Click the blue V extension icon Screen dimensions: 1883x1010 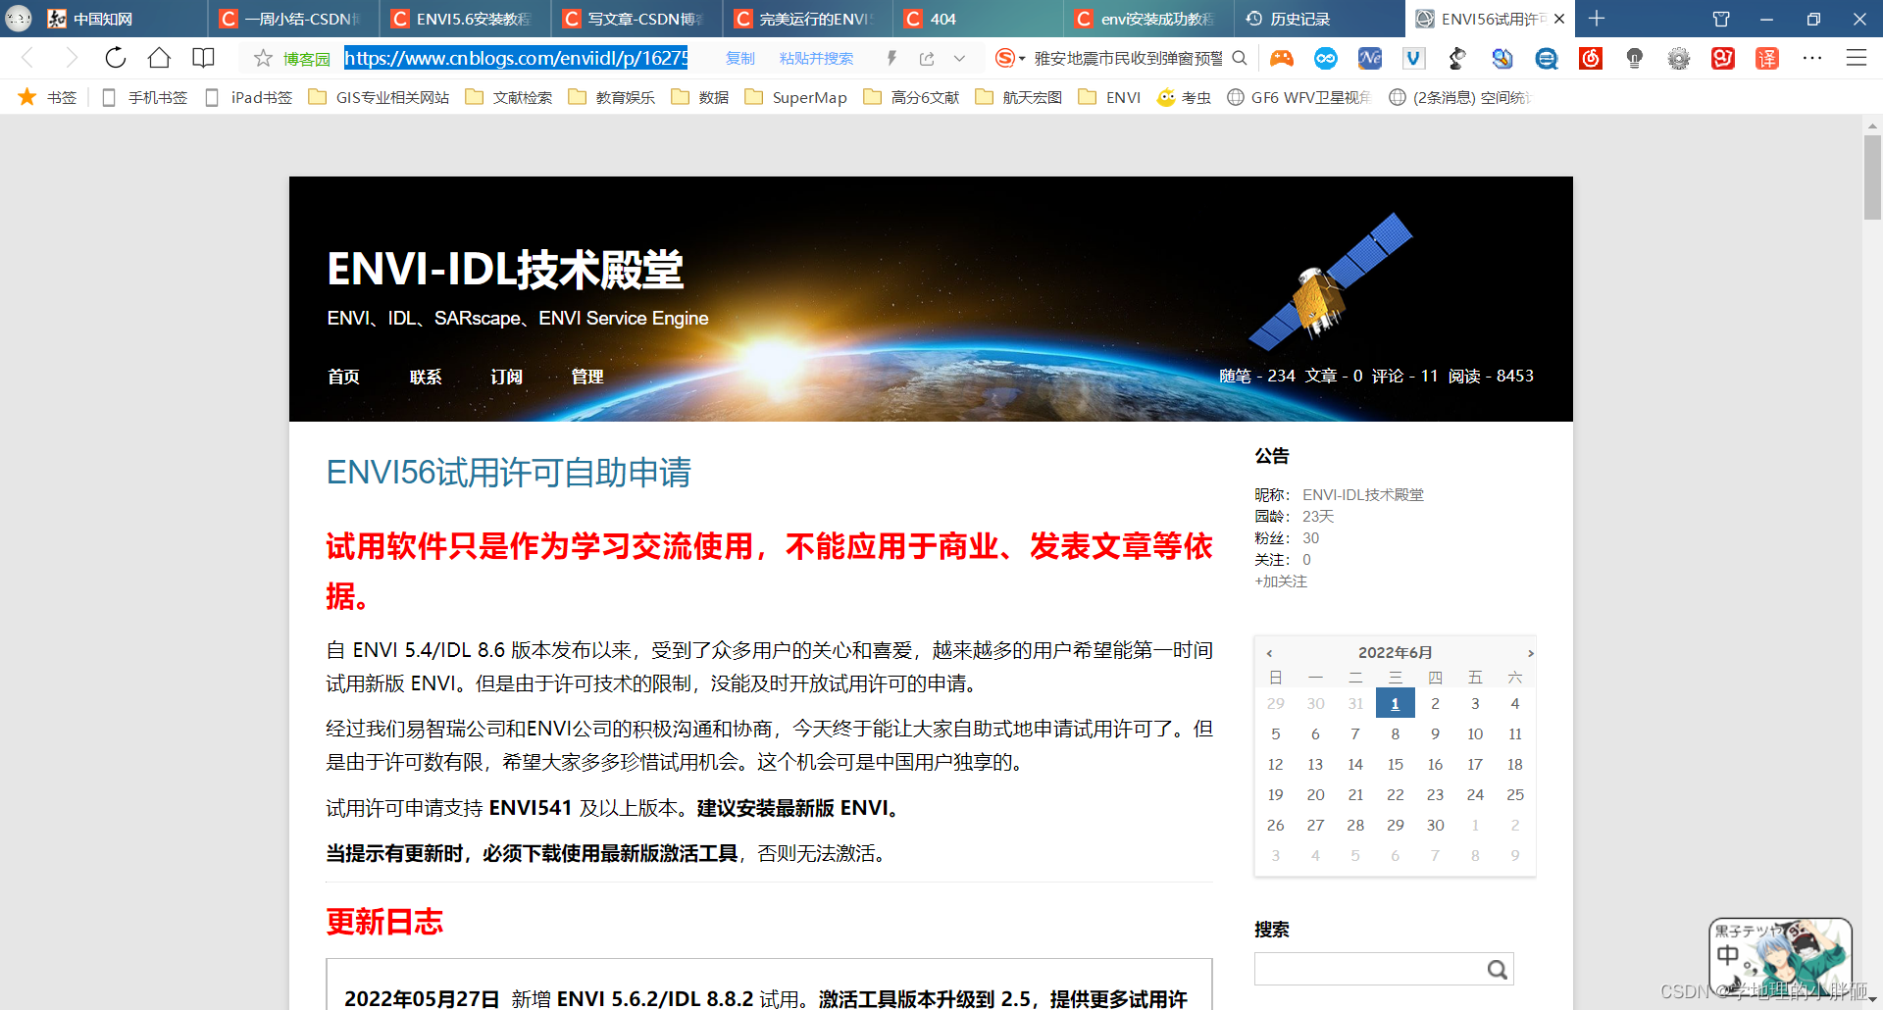click(1413, 58)
